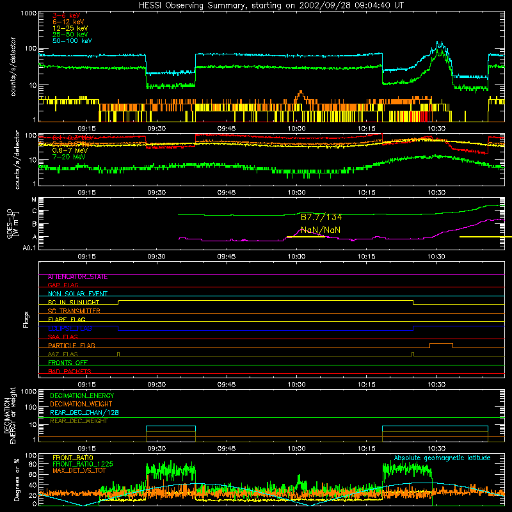Click the DECIMATION ENERGY or weight axis label
The image size is (512, 512).
pyautogui.click(x=10, y=415)
